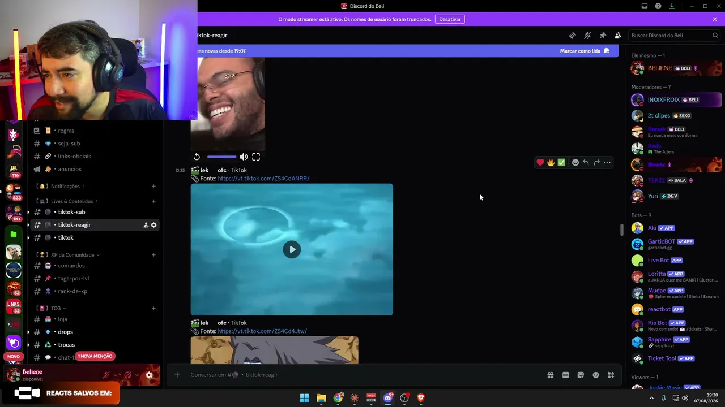
Task: Click the Desativar streamer mode button
Action: pos(450,19)
